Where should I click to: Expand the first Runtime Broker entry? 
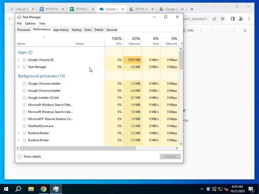(x=18, y=133)
